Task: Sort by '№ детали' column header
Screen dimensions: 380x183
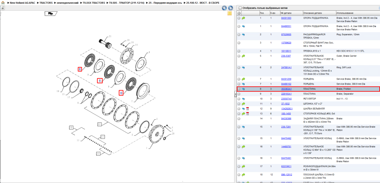Action: click(291, 13)
